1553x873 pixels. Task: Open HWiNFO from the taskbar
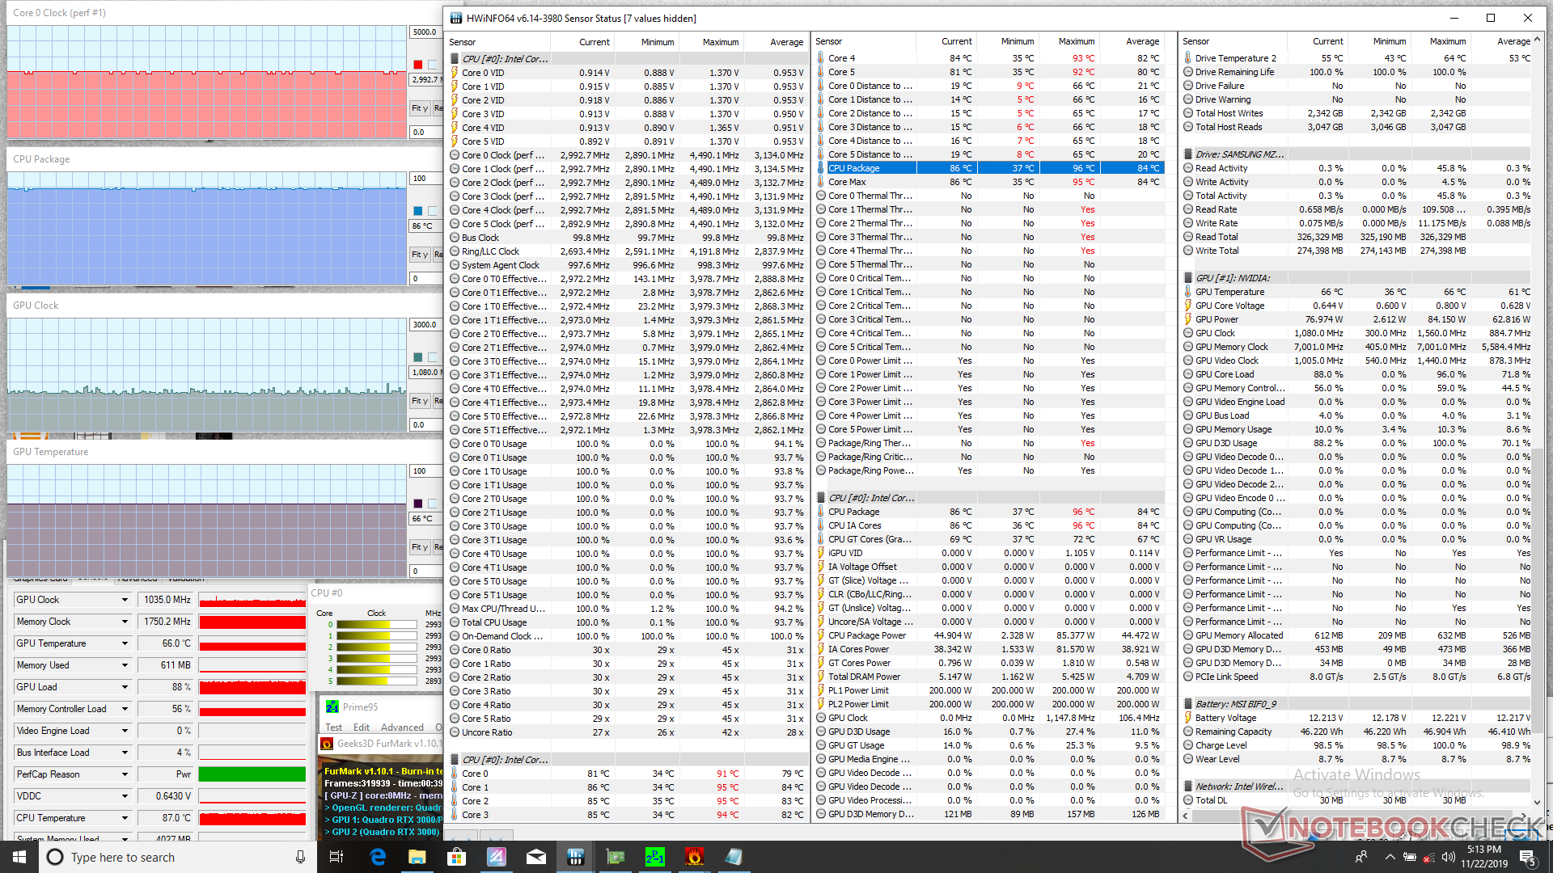(576, 857)
